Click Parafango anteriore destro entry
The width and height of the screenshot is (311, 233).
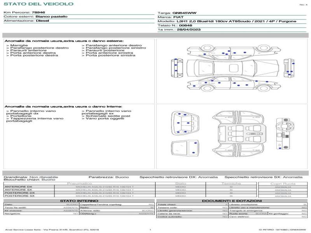coord(112,45)
